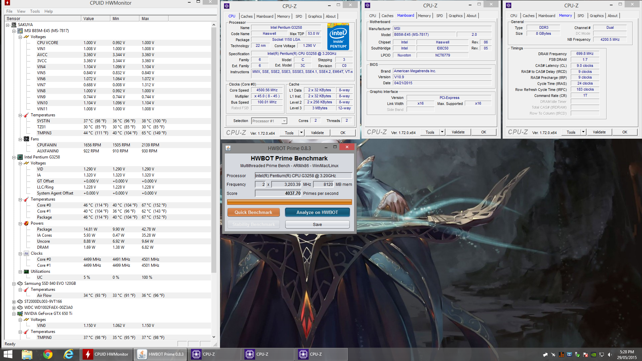642x361 pixels.
Task: Open the volume control from the tray
Action: click(610, 355)
